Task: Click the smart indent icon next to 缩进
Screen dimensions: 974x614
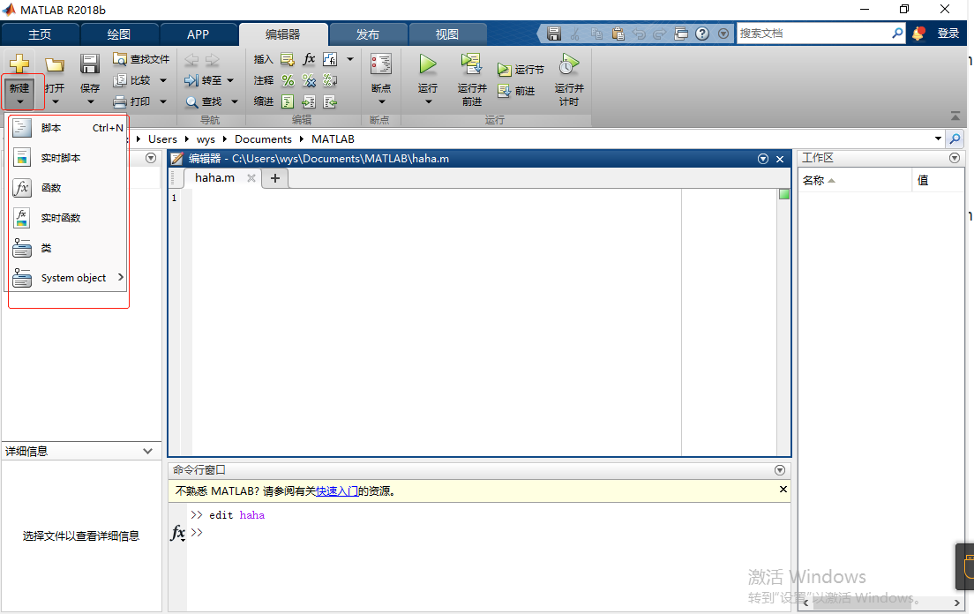Action: [288, 101]
